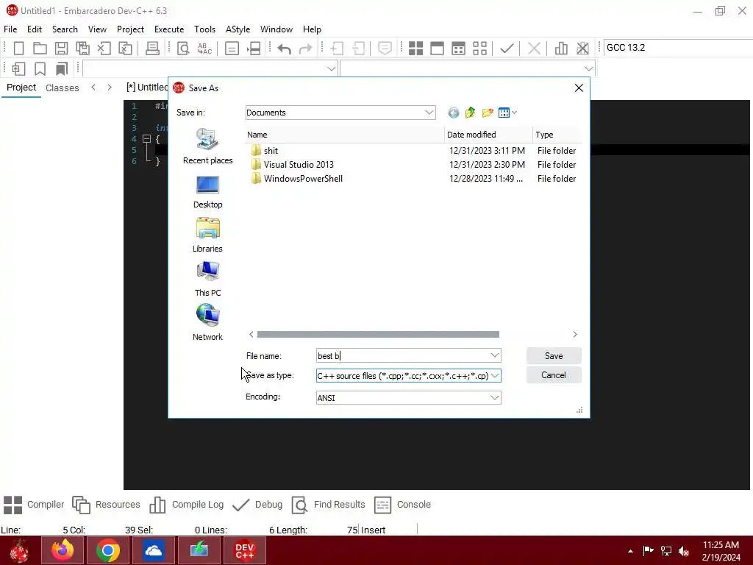Click the Syntax Check checkmark icon
This screenshot has height=565, width=753.
[507, 48]
